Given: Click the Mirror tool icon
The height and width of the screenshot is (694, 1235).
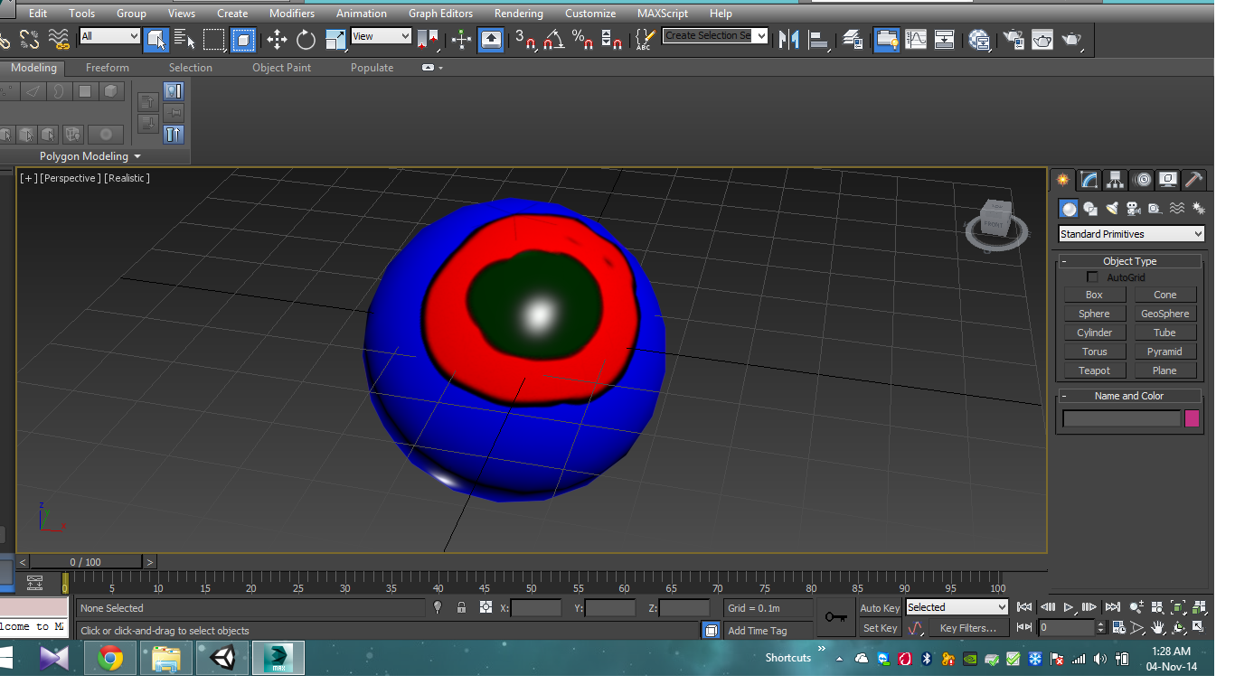Looking at the screenshot, I should click(x=789, y=39).
